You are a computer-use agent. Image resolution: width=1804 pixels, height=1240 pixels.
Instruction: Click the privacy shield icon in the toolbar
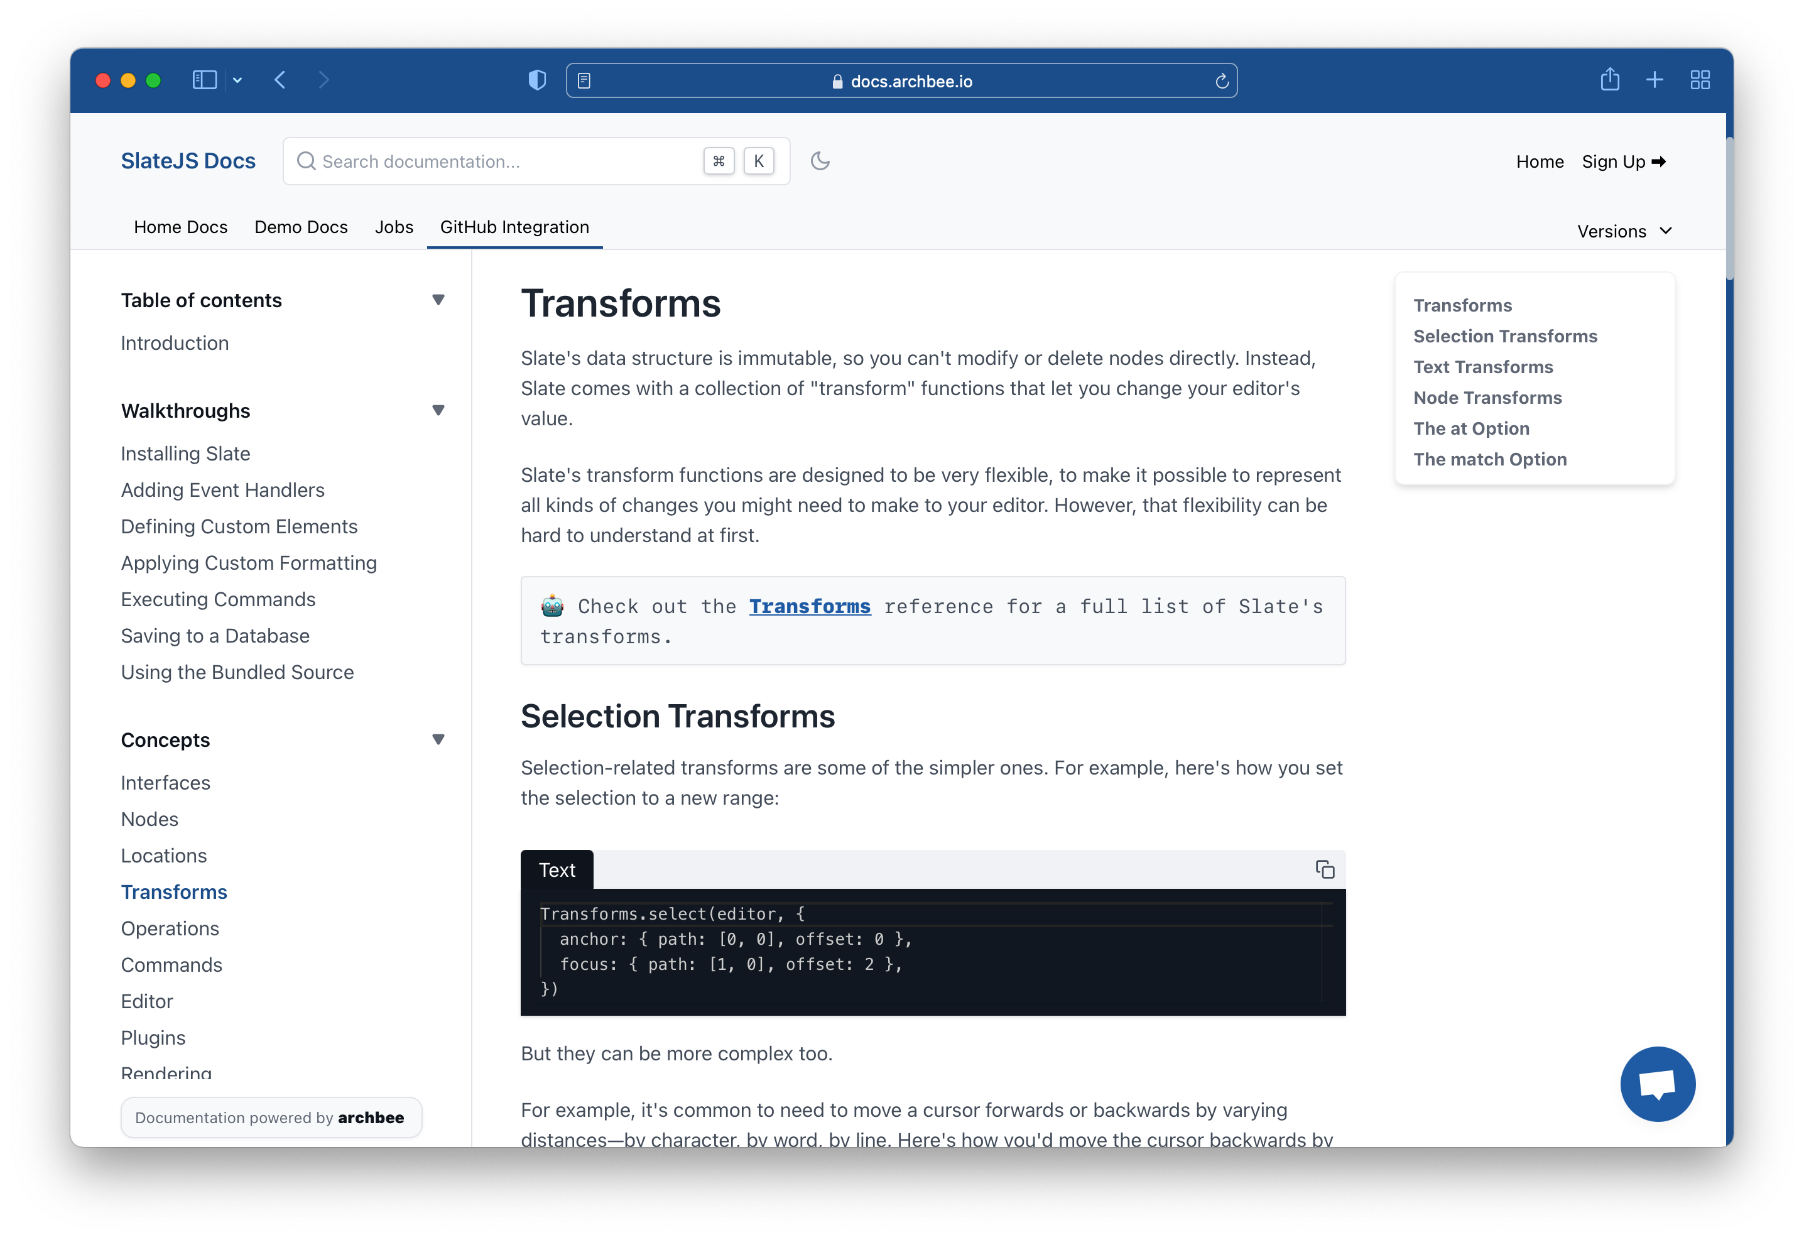click(537, 80)
